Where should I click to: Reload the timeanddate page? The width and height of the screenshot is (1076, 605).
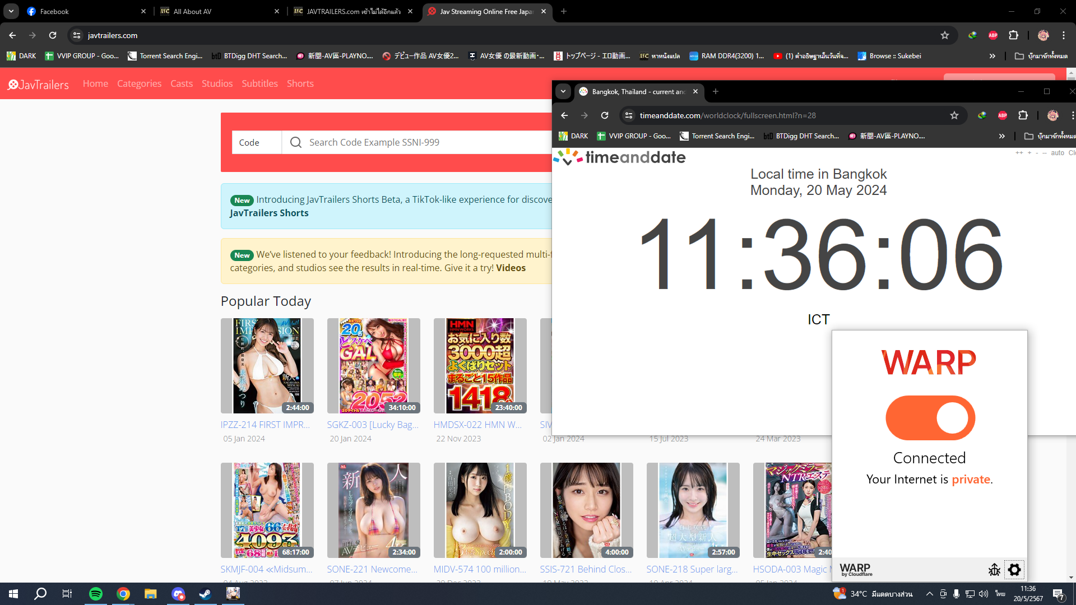tap(605, 115)
